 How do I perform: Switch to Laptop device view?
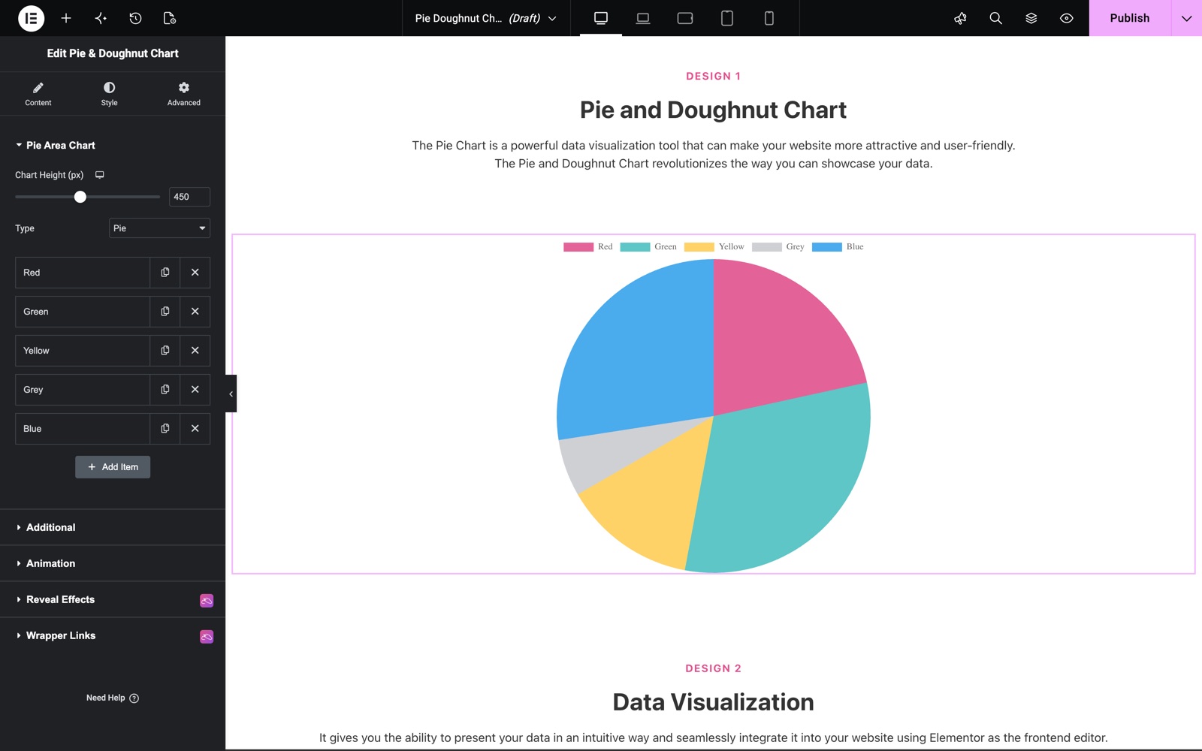pyautogui.click(x=643, y=18)
